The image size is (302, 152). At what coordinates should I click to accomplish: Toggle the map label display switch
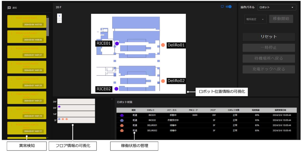coord(229,7)
